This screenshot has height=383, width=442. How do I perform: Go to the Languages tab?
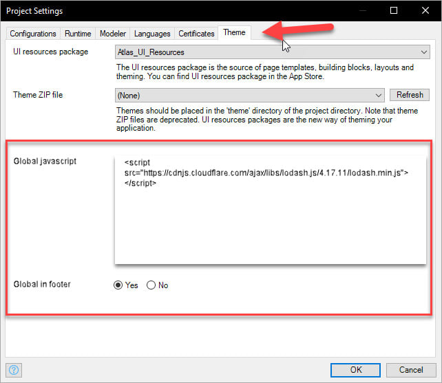pos(152,34)
